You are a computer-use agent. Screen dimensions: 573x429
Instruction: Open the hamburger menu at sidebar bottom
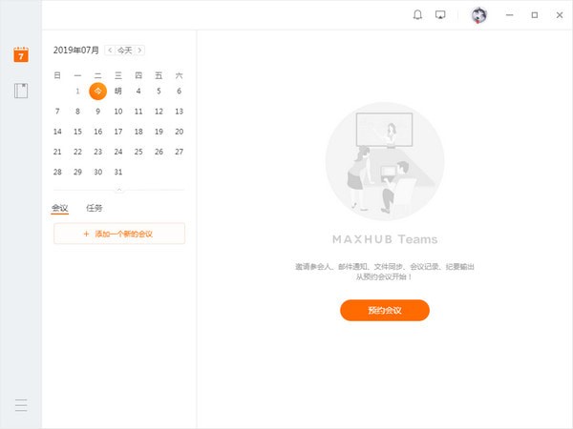point(21,405)
